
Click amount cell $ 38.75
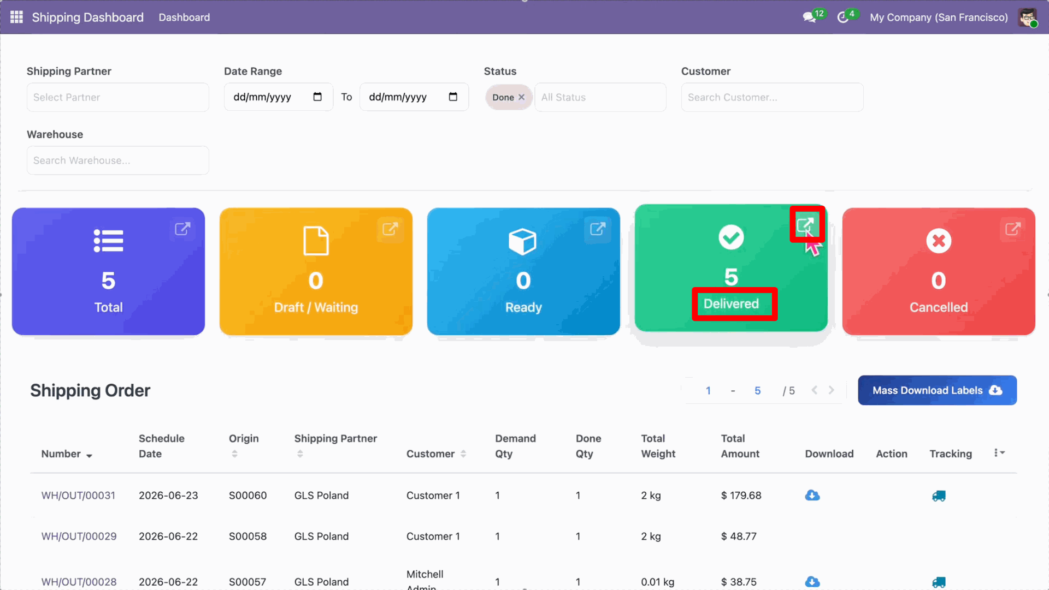[739, 582]
